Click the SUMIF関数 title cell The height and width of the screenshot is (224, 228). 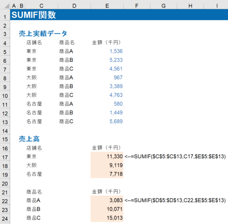(33, 15)
